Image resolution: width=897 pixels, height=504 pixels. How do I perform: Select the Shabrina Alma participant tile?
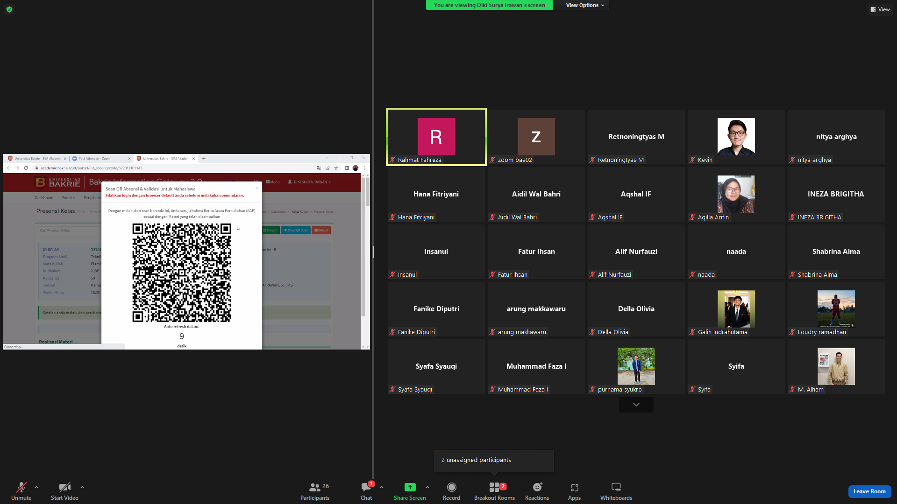pyautogui.click(x=836, y=252)
